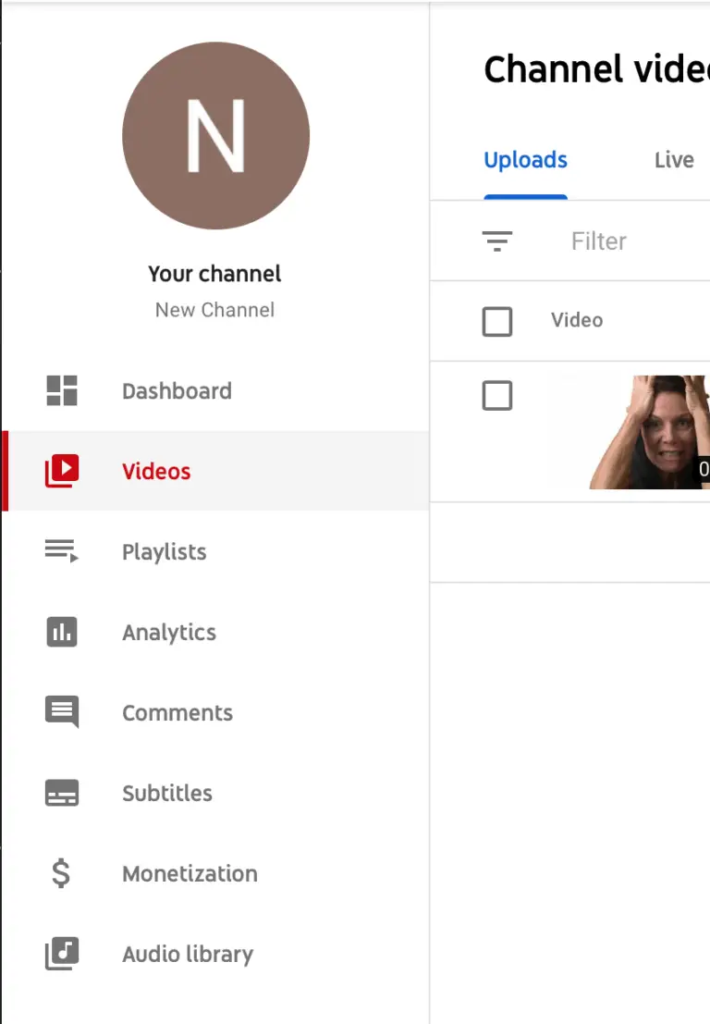Click the Audio library music note icon
This screenshot has width=710, height=1024.
click(x=62, y=954)
